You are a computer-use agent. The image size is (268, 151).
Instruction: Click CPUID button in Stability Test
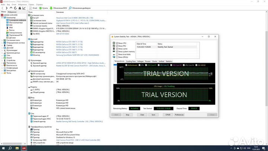(x=168, y=115)
